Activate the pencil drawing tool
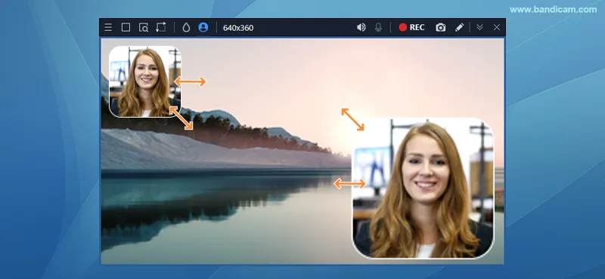Image resolution: width=605 pixels, height=279 pixels. (459, 27)
